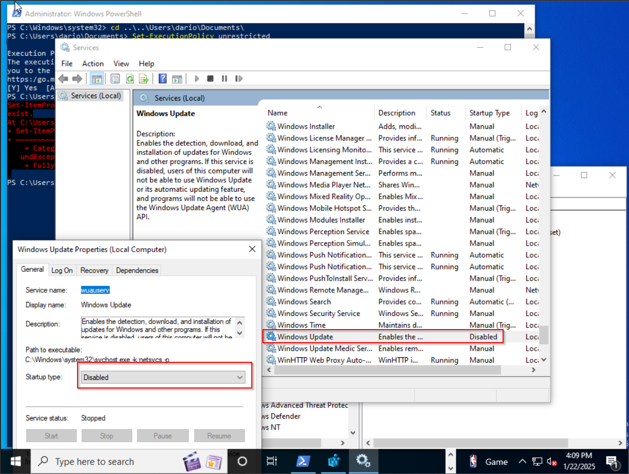
Task: Click the horizontal scrollbar under services list
Action: pyautogui.click(x=388, y=370)
